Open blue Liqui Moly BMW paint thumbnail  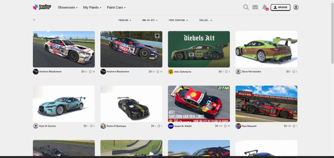coord(131,49)
